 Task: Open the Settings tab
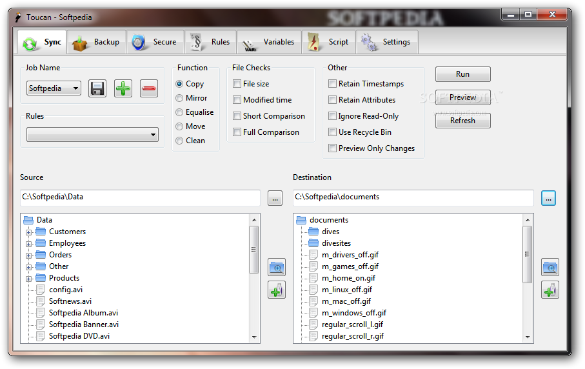387,42
